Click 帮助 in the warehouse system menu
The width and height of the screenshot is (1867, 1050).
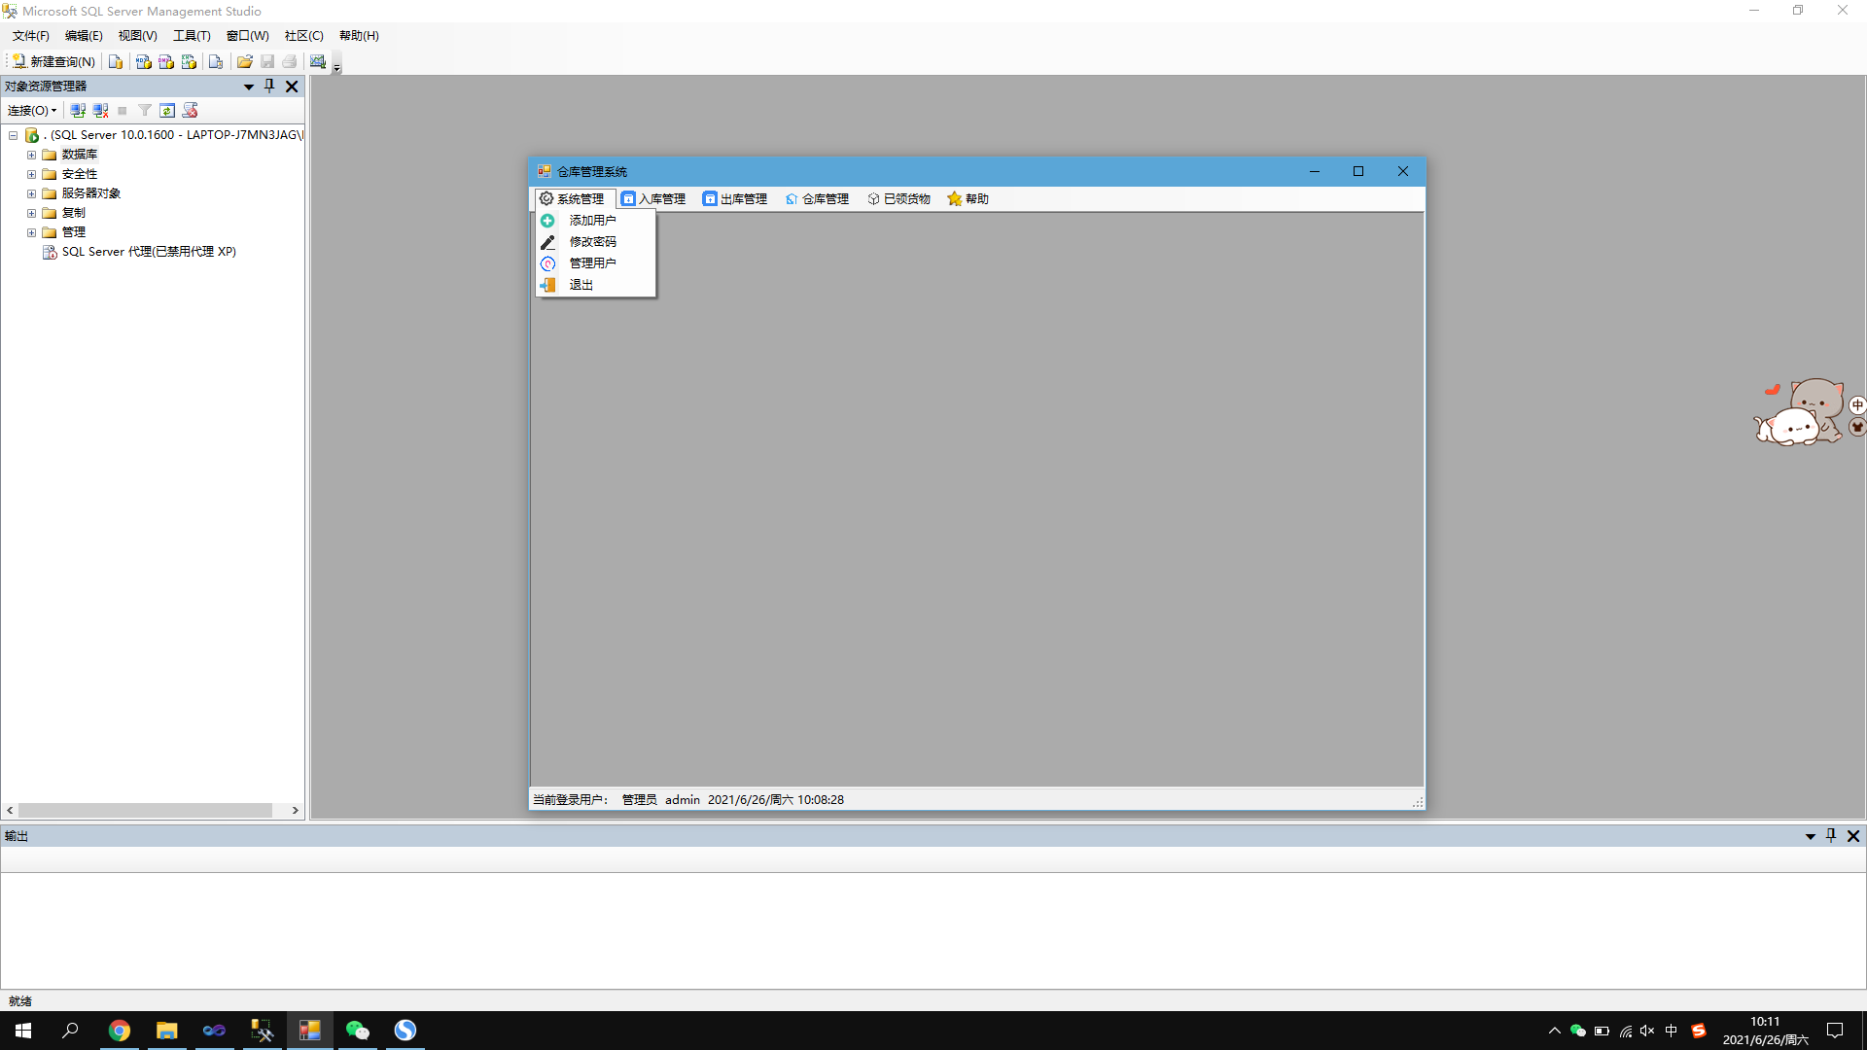click(x=974, y=198)
